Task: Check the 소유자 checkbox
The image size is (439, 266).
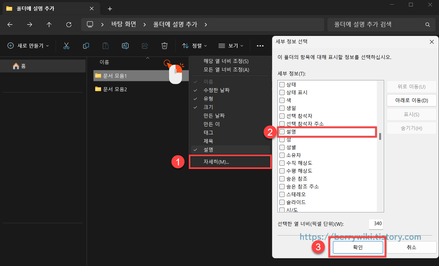Action: click(282, 155)
